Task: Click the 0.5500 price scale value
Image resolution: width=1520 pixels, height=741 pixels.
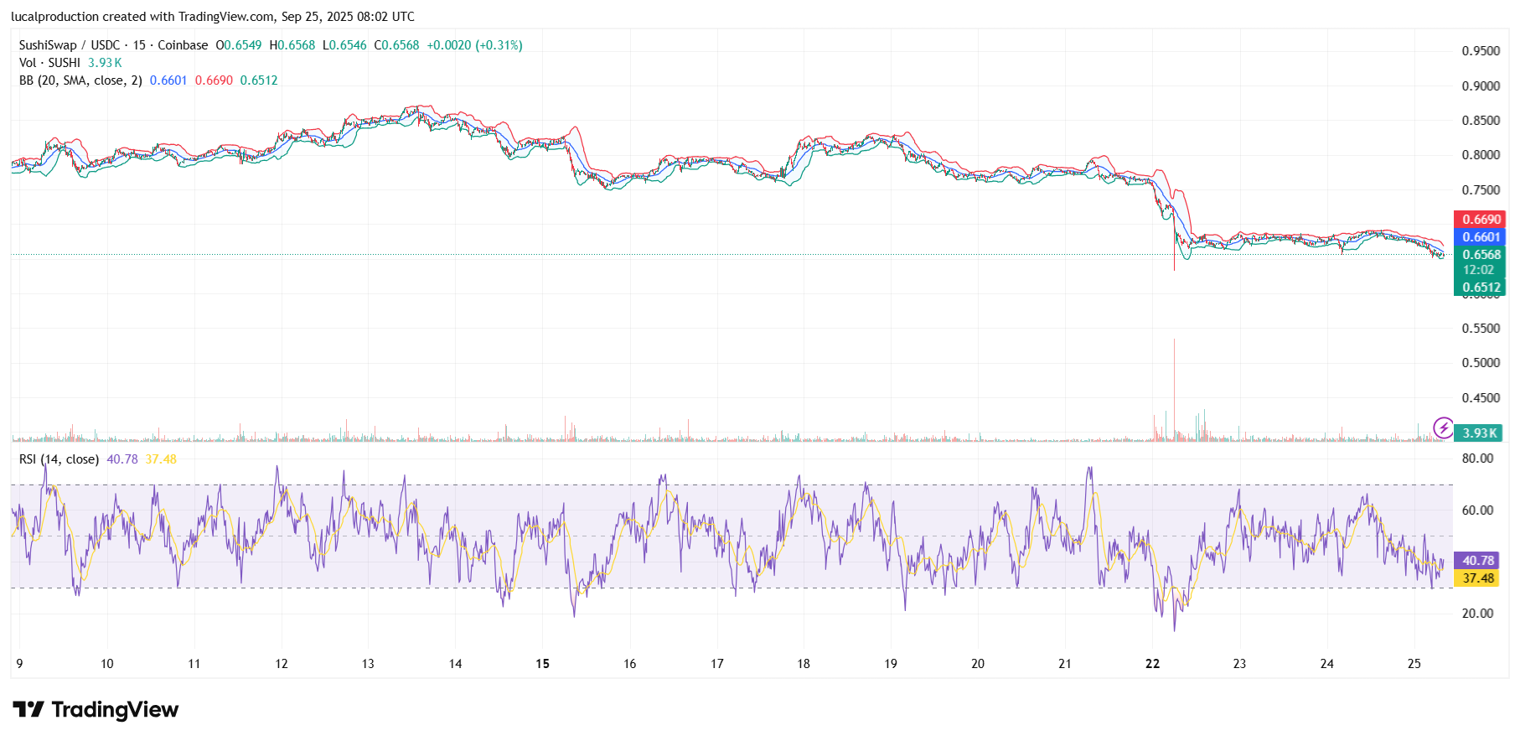Action: tap(1481, 329)
